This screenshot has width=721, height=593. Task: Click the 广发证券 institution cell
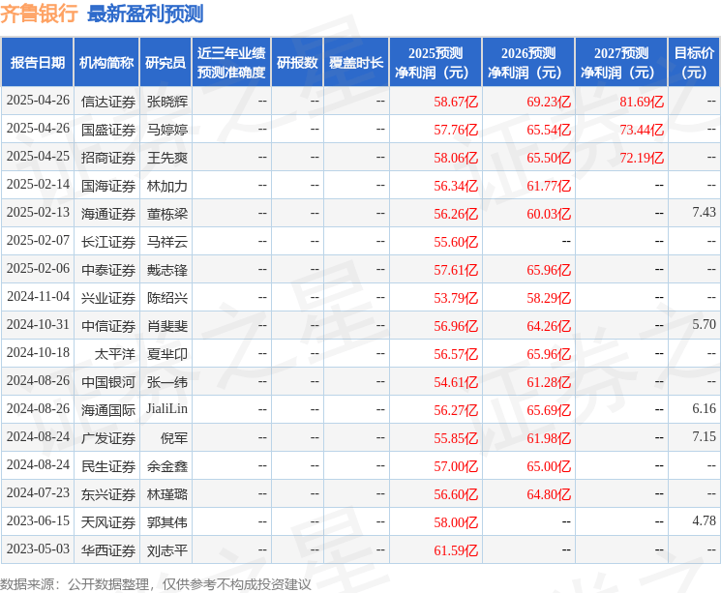108,438
